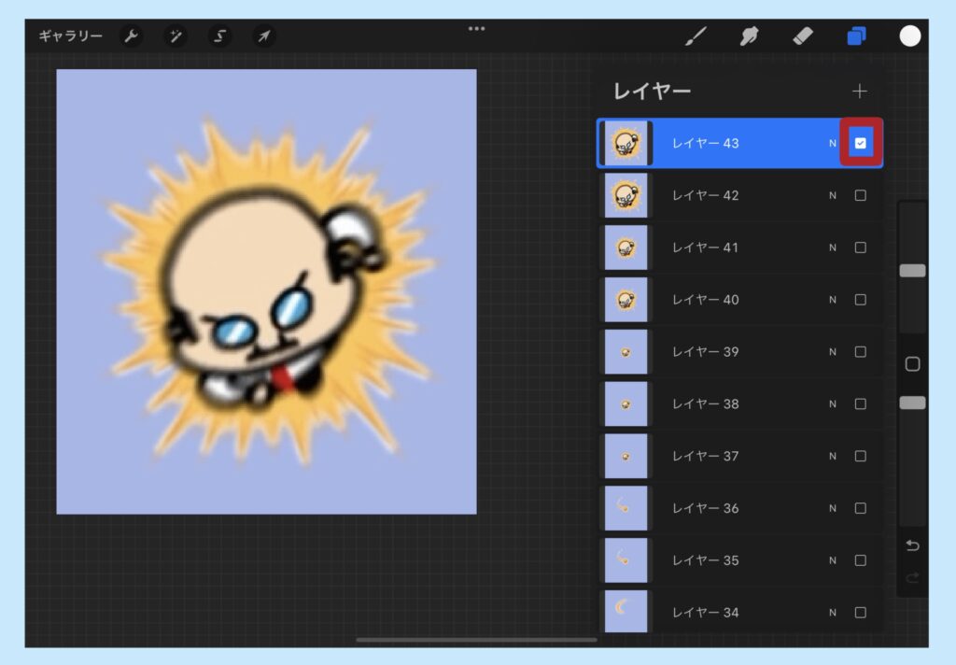Show レイヤー 38 via its checkbox
956x665 pixels.
[860, 403]
